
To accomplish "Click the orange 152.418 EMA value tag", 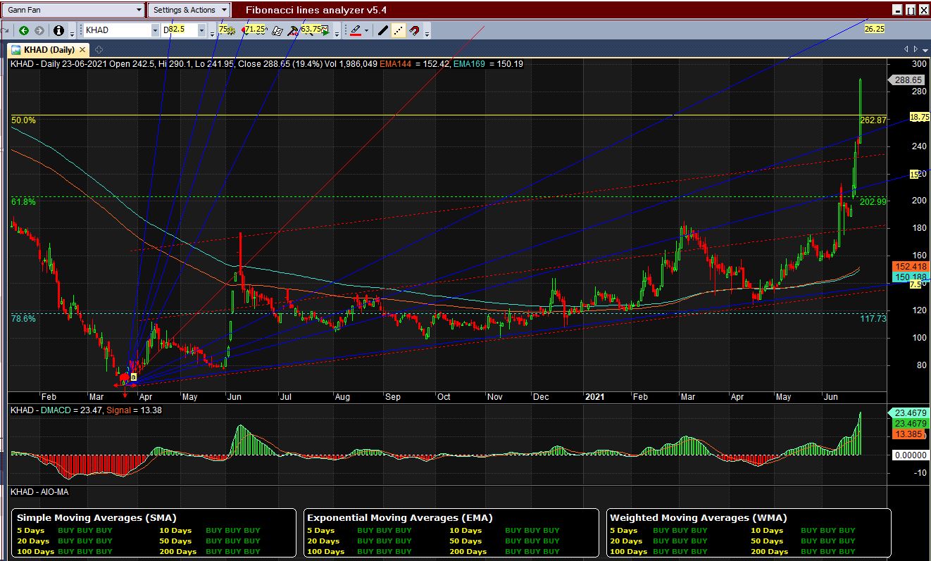I will (911, 267).
